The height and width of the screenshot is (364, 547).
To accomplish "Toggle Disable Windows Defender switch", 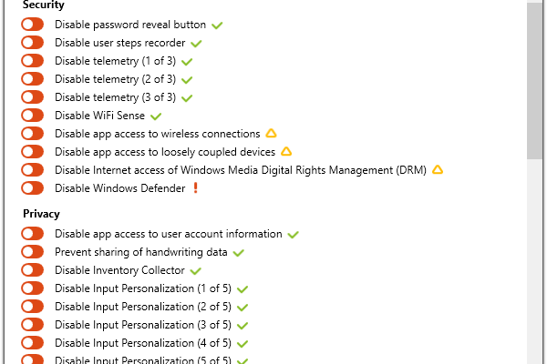I will (33, 188).
